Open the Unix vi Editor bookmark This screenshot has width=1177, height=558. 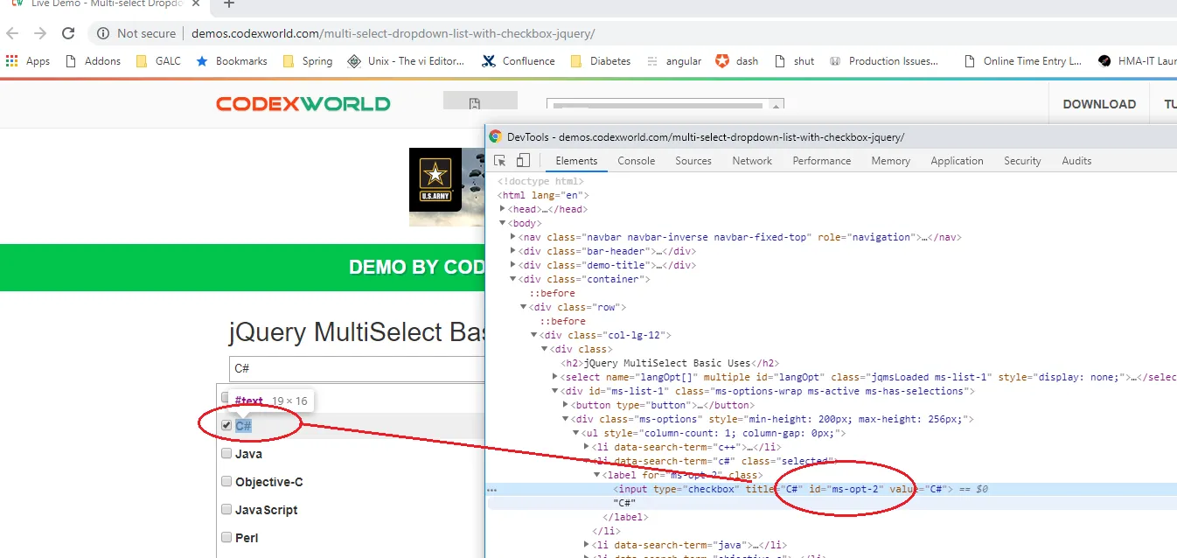(x=406, y=61)
